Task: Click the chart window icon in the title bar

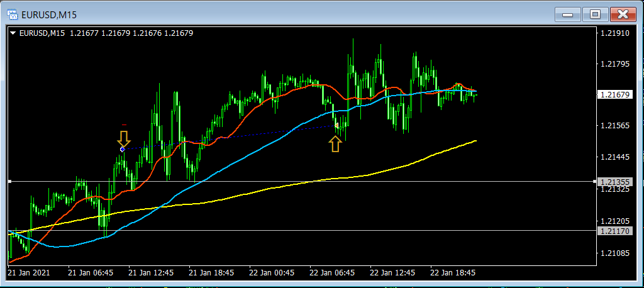Action: (13, 15)
